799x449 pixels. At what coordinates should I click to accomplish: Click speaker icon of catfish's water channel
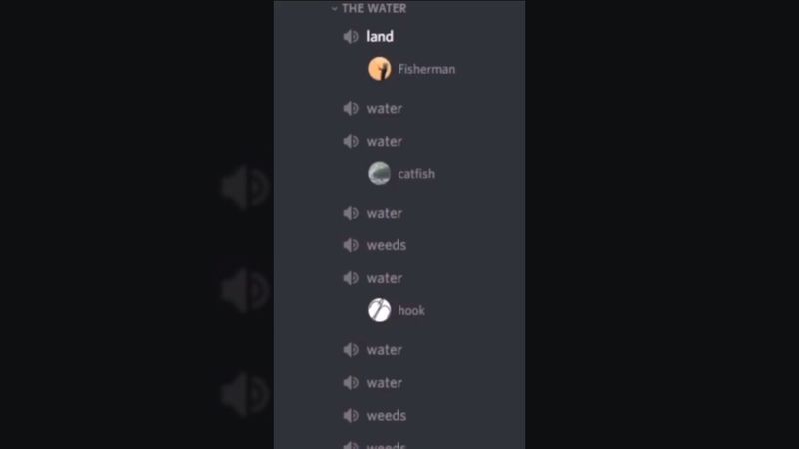coord(351,141)
